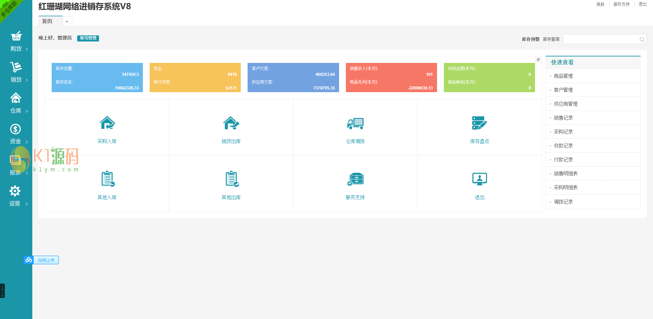Click the 客户欠款 stat card
Screen dimensions: 653x319
pyautogui.click(x=293, y=78)
